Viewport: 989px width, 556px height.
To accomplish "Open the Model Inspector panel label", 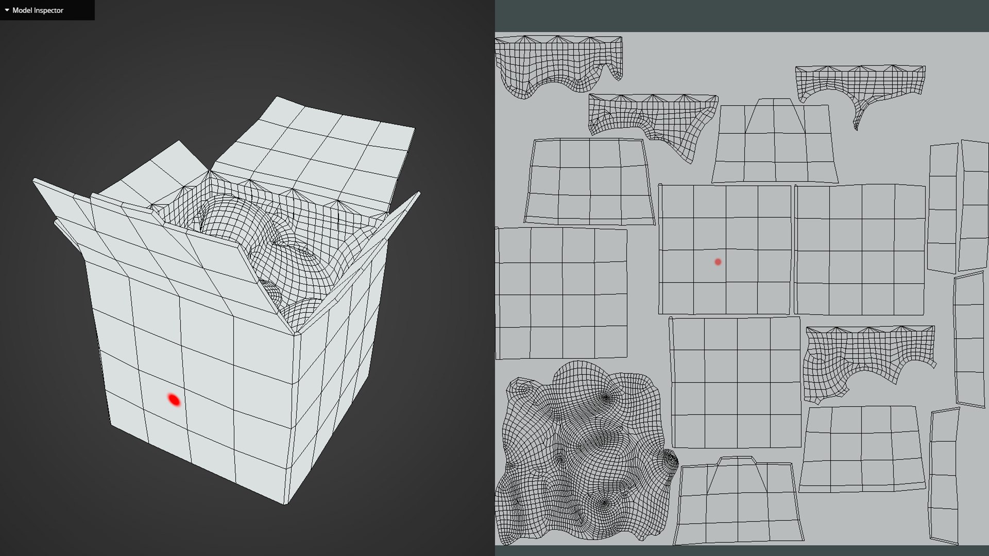I will 38,10.
